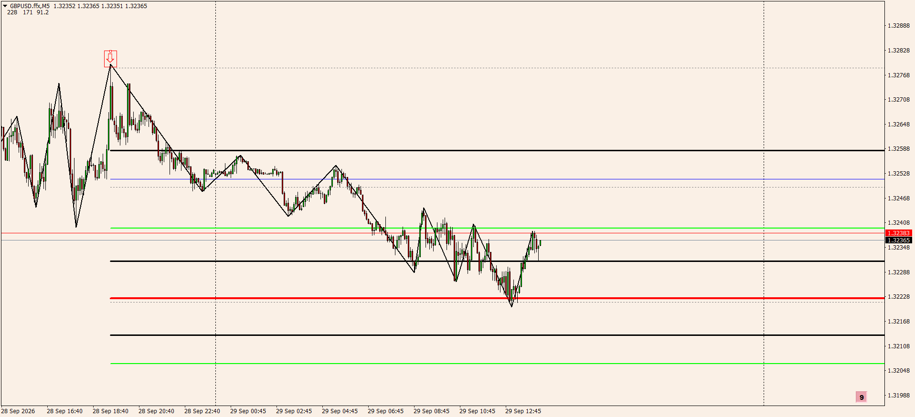The width and height of the screenshot is (915, 417).
Task: Click the 29 Sep 06:45 time label
Action: click(385, 411)
